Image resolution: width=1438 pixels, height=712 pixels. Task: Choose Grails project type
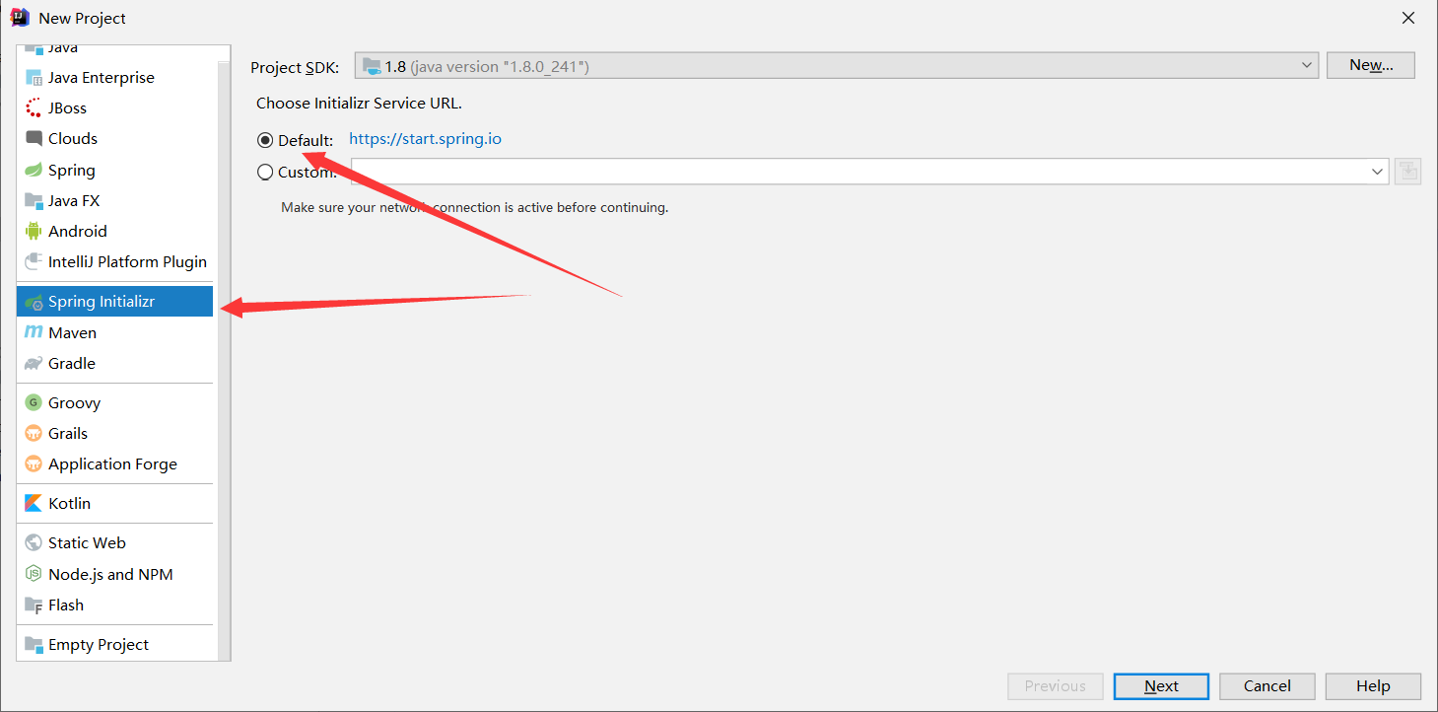[x=114, y=433]
